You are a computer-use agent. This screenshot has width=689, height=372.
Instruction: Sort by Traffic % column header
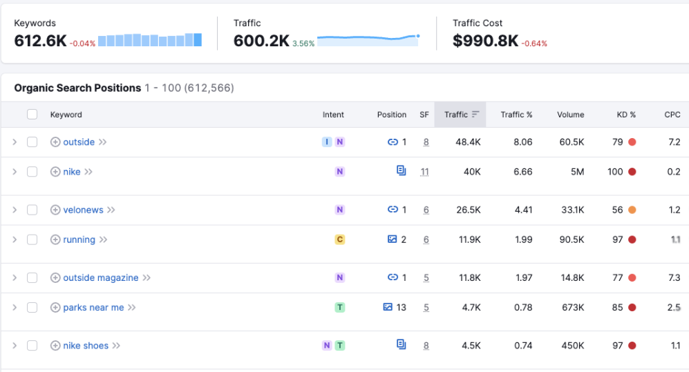(x=516, y=115)
